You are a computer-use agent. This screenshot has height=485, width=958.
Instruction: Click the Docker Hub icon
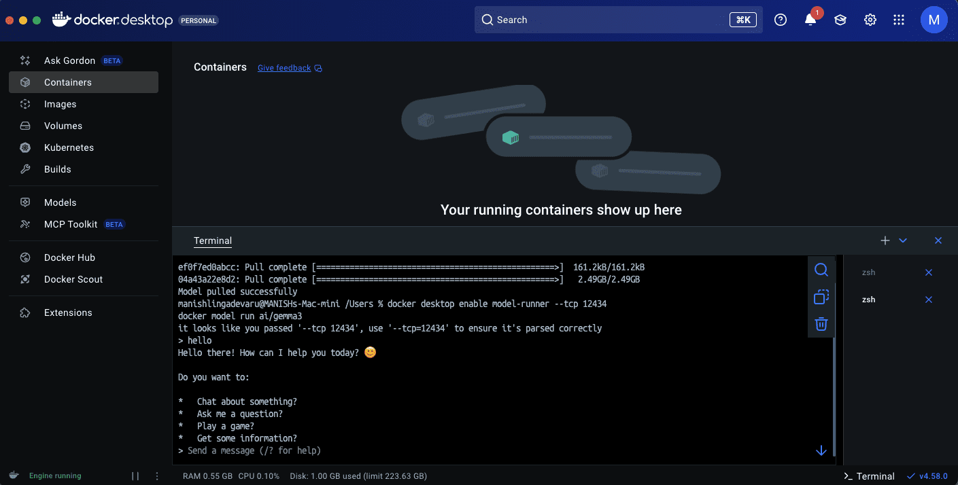click(25, 257)
